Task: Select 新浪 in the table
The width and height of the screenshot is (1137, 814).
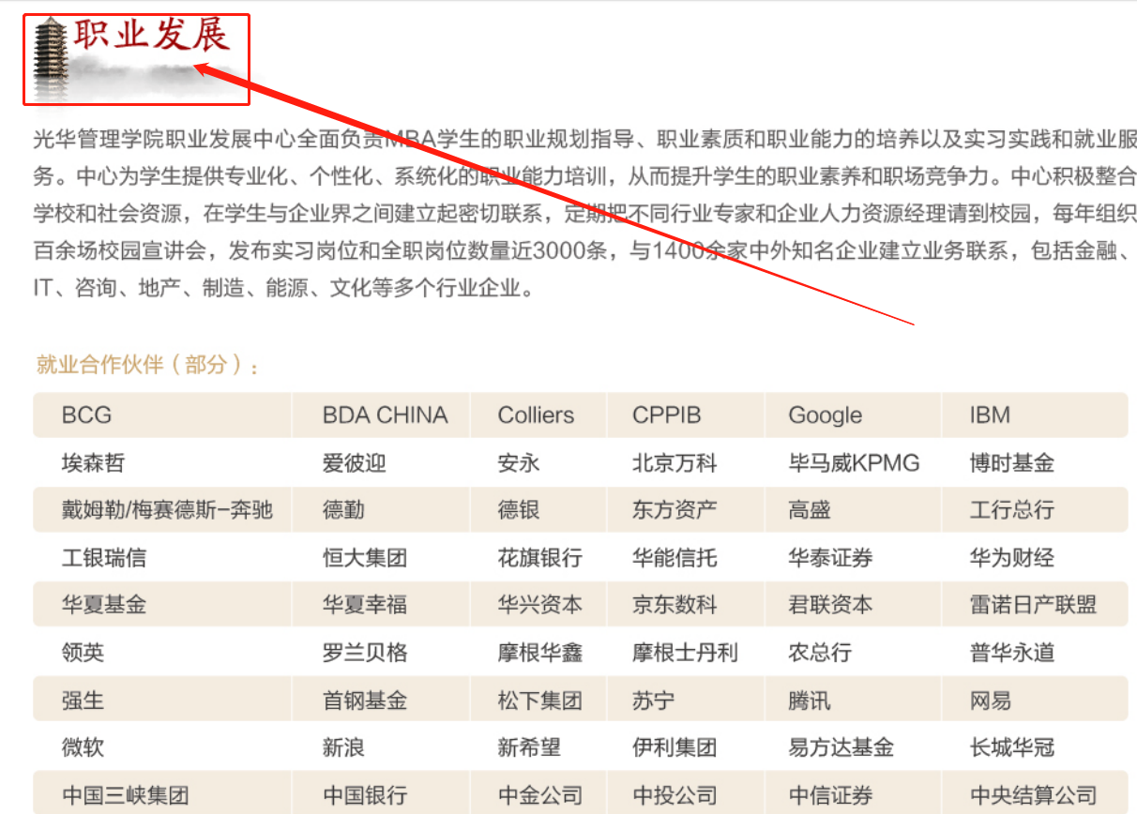Action: pos(343,747)
